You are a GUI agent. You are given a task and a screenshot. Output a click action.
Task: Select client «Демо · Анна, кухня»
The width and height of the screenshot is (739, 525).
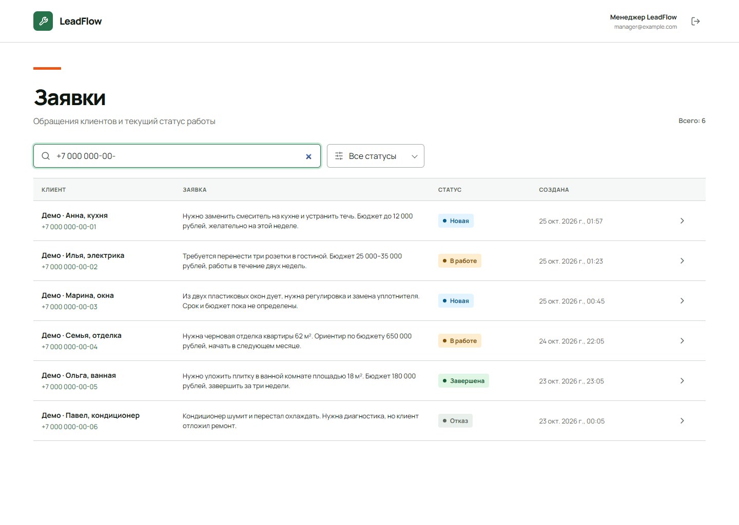click(74, 215)
